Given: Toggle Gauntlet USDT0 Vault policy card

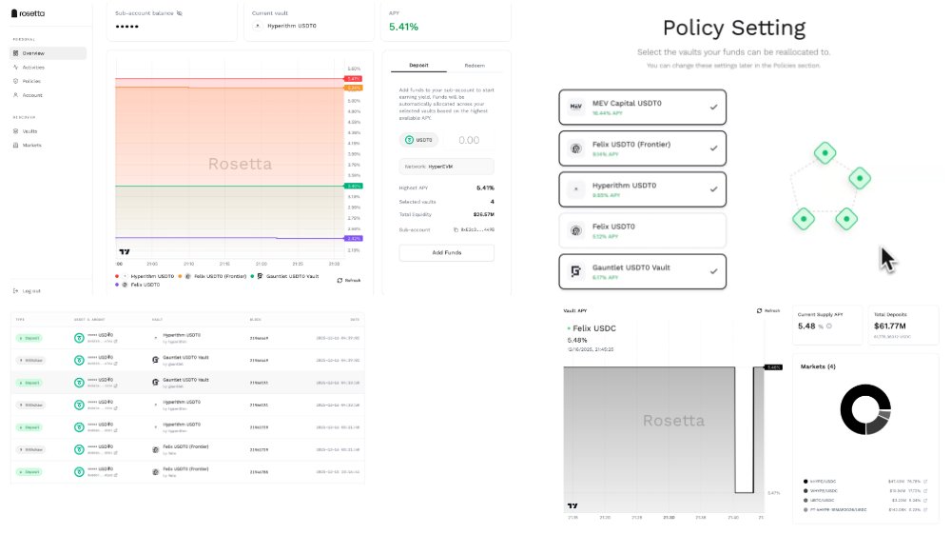Looking at the screenshot, I should (642, 271).
